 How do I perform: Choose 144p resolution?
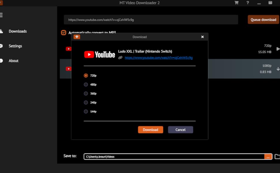click(x=86, y=111)
